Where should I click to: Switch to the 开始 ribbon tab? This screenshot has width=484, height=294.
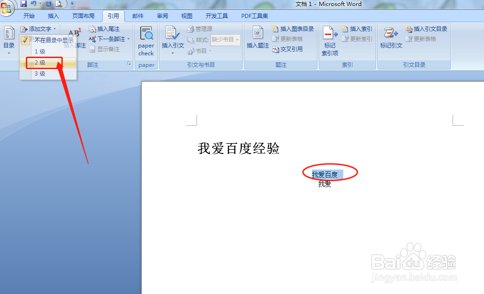tap(29, 16)
